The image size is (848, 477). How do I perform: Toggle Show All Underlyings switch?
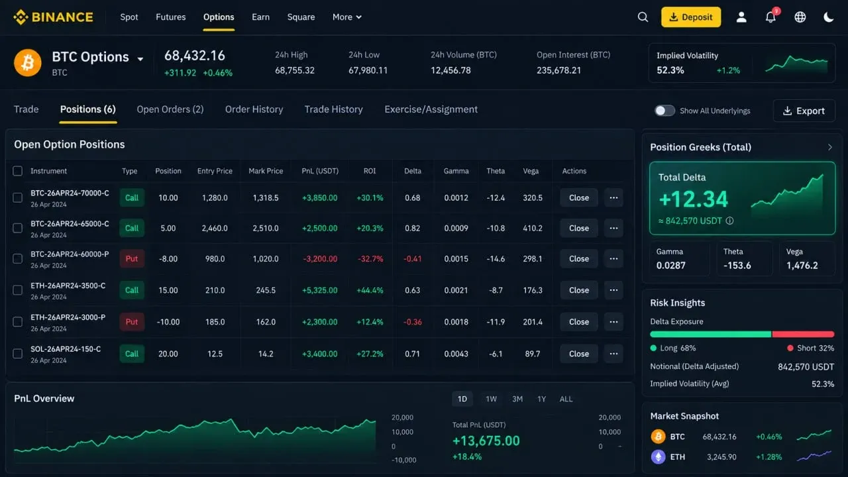click(664, 111)
